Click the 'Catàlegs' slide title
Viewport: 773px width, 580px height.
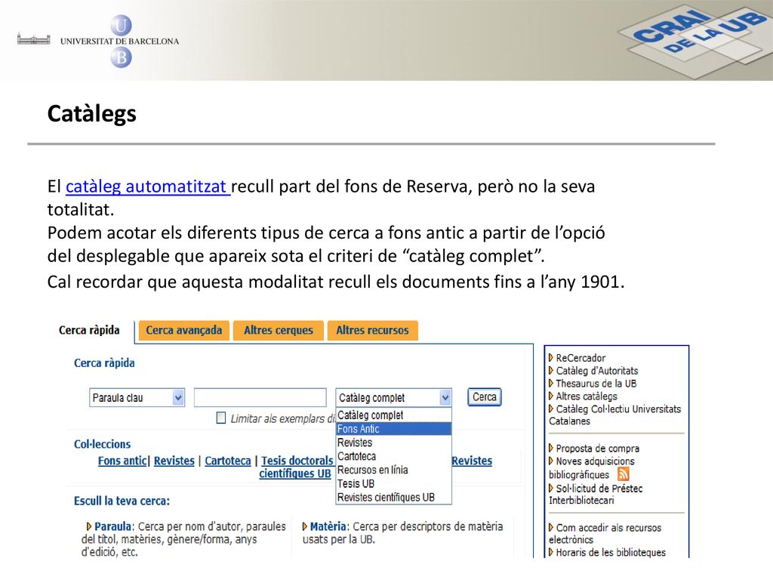tap(91, 114)
